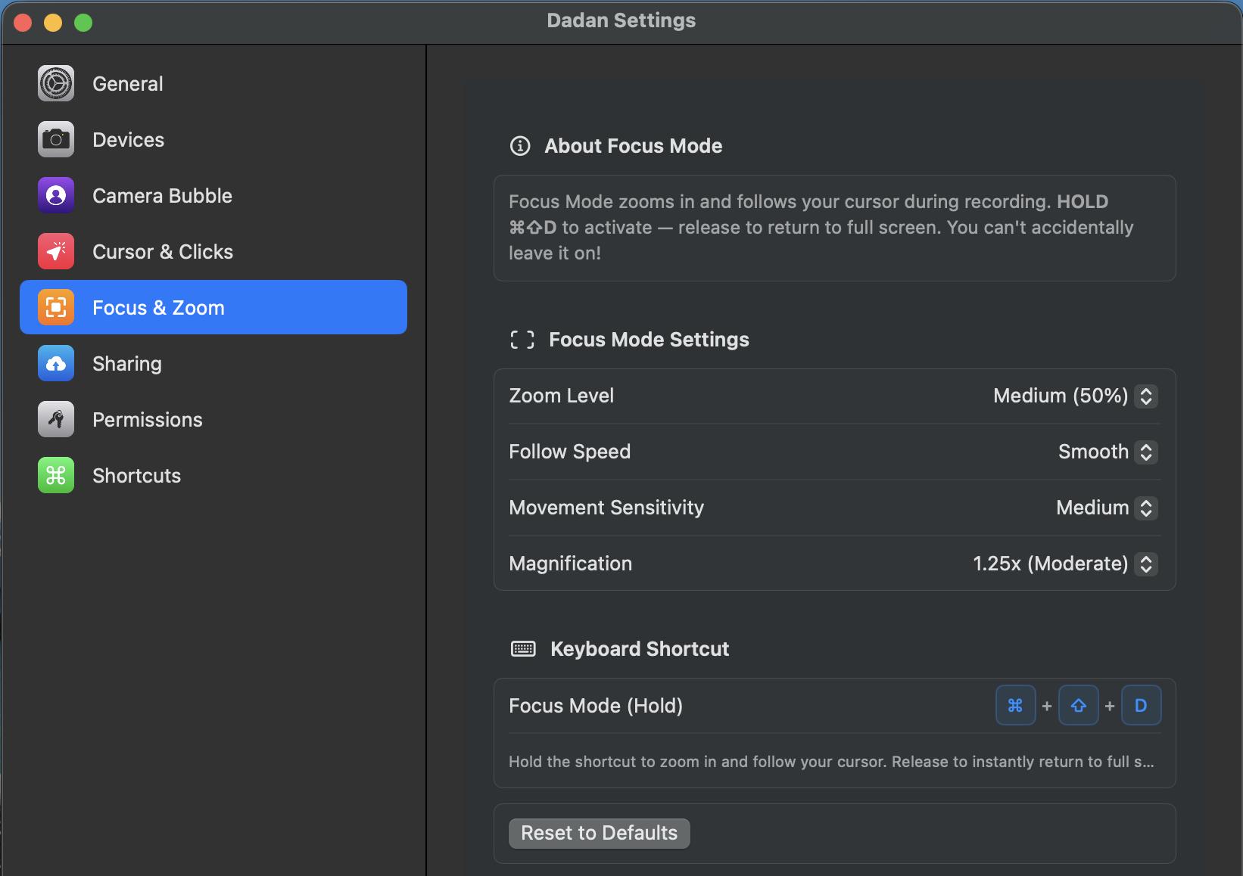Viewport: 1243px width, 876px height.
Task: Select the Permissions keys icon
Action: pos(55,419)
